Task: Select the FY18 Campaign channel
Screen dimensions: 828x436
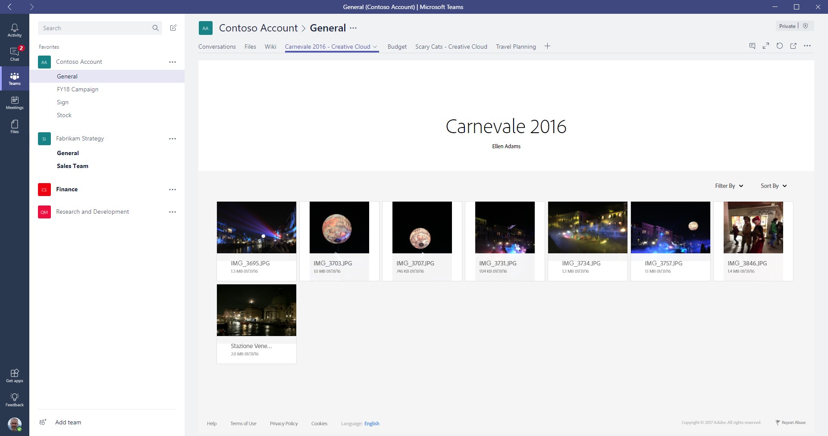Action: 78,89
